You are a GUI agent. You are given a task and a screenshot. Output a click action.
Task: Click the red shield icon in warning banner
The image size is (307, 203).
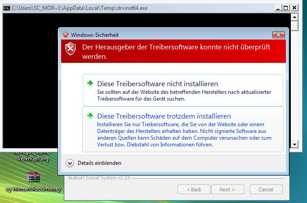coord(71,49)
